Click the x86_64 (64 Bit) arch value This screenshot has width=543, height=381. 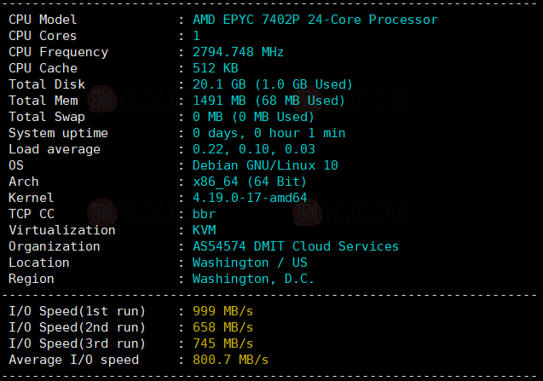(x=249, y=182)
